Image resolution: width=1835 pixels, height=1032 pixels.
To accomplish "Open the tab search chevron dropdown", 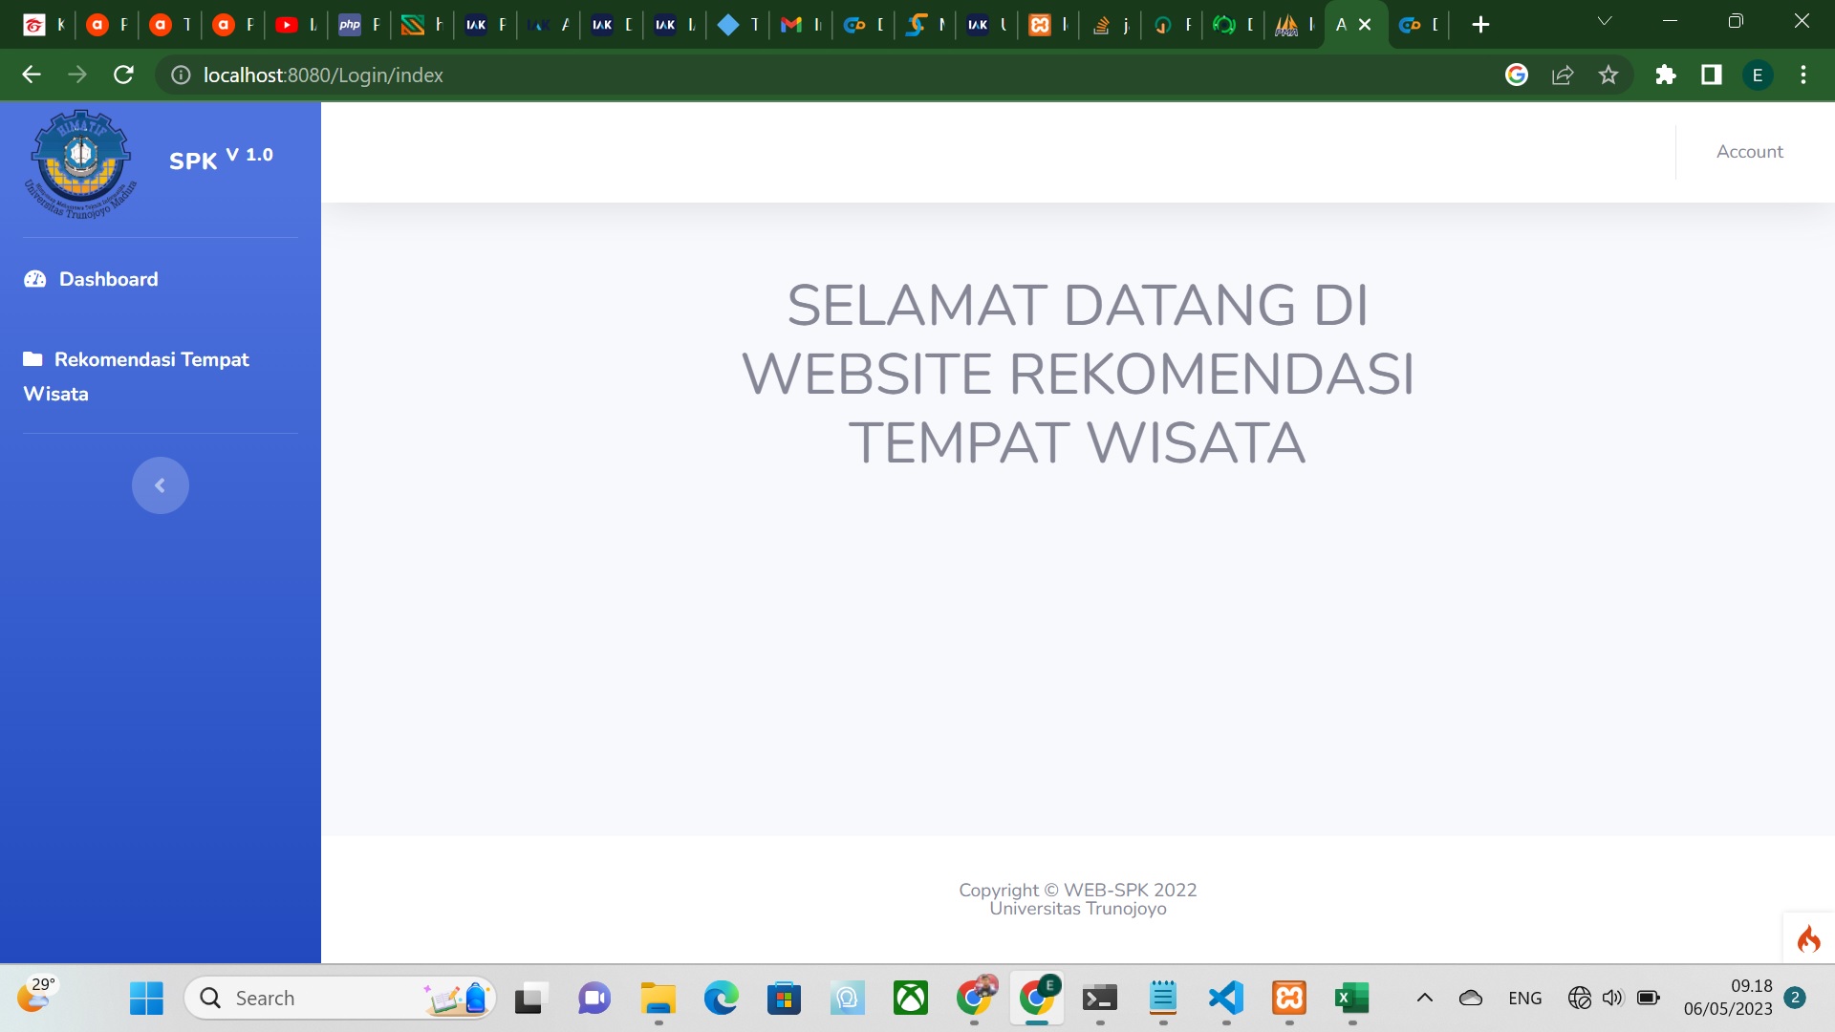I will pos(1605,21).
